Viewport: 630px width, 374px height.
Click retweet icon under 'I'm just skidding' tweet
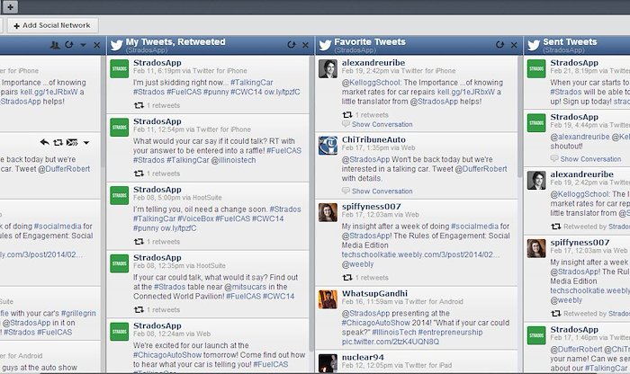[139, 105]
